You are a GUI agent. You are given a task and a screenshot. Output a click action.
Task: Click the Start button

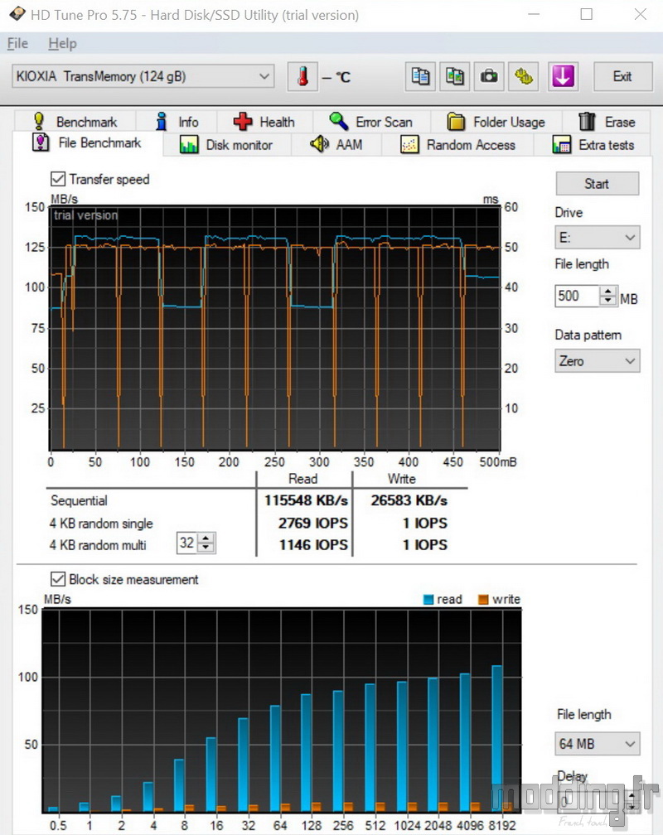tap(597, 184)
